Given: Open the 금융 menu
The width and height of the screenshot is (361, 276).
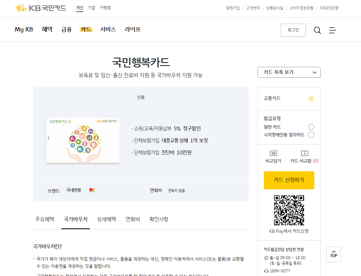Looking at the screenshot, I should pos(67,29).
